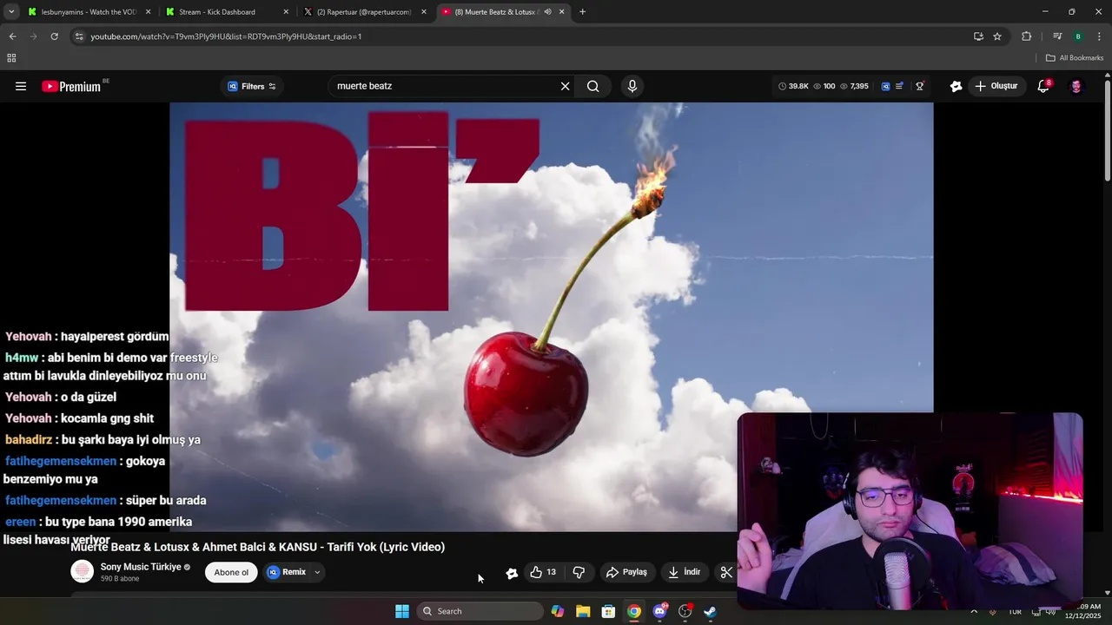This screenshot has width=1112, height=625.
Task: Click the YouTube search magnifier button
Action: coord(592,86)
